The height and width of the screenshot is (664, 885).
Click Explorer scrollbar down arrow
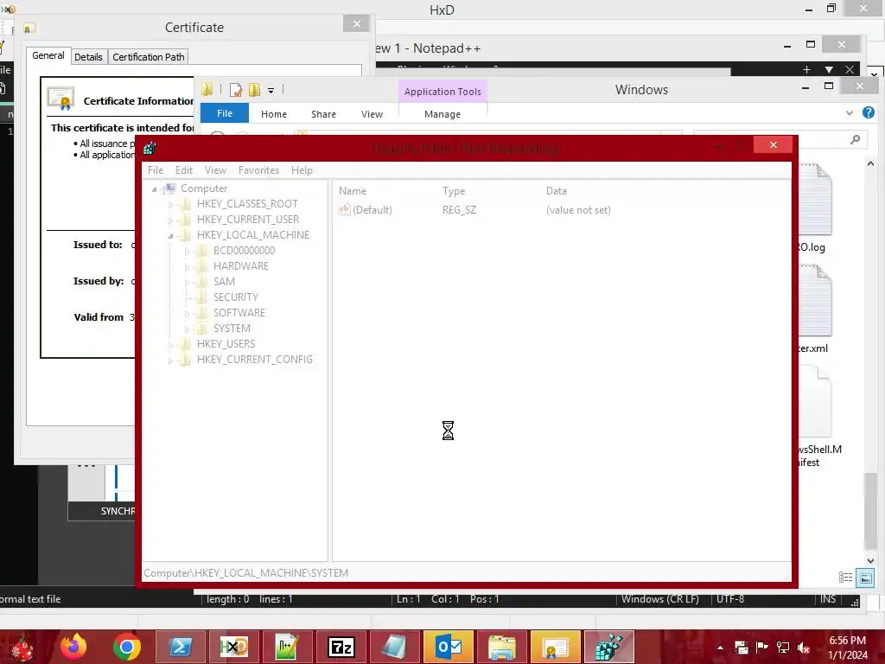870,560
